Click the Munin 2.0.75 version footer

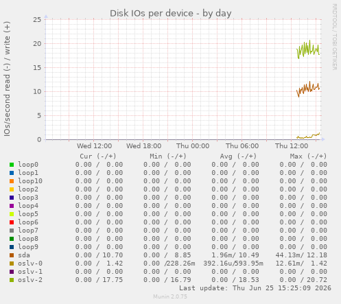point(170,296)
